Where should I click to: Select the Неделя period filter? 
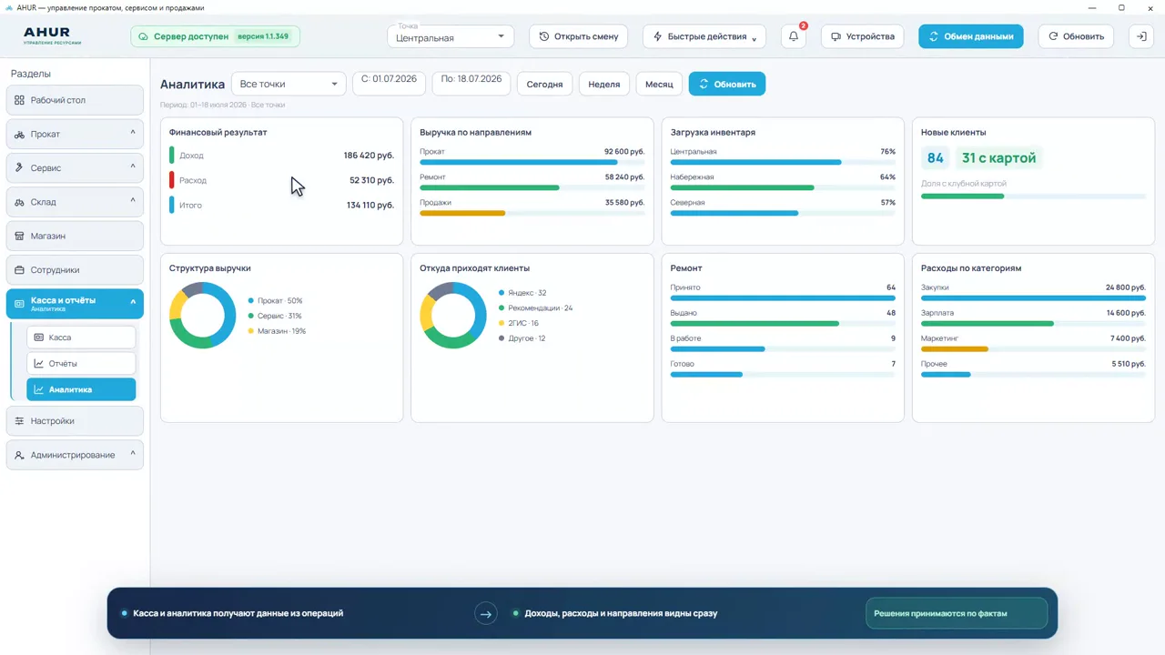(x=604, y=84)
